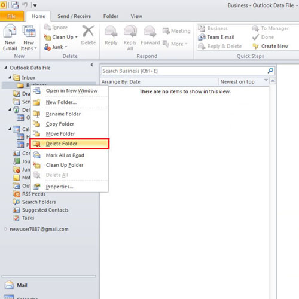The image size is (299, 299).
Task: Click the Reply icon
Action: 111,31
